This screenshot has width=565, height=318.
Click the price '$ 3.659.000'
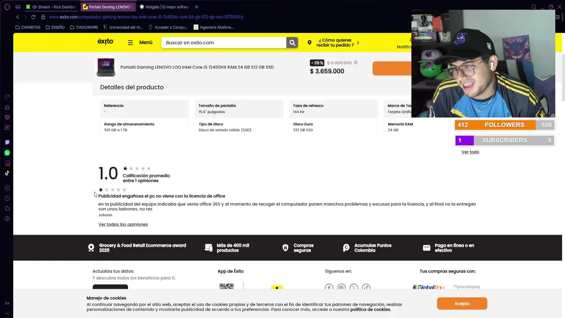[x=327, y=71]
